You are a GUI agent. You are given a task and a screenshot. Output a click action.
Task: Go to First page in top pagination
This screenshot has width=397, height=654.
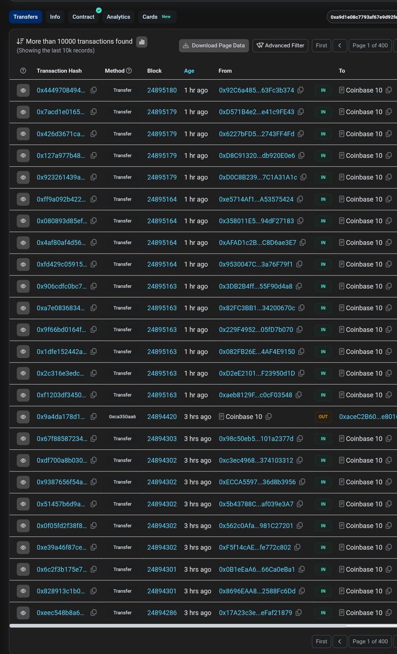[322, 45]
